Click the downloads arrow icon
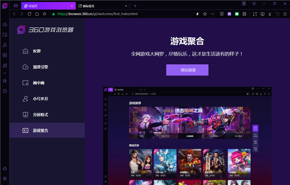Screen dimensions: 290x185 (x=270, y=14)
